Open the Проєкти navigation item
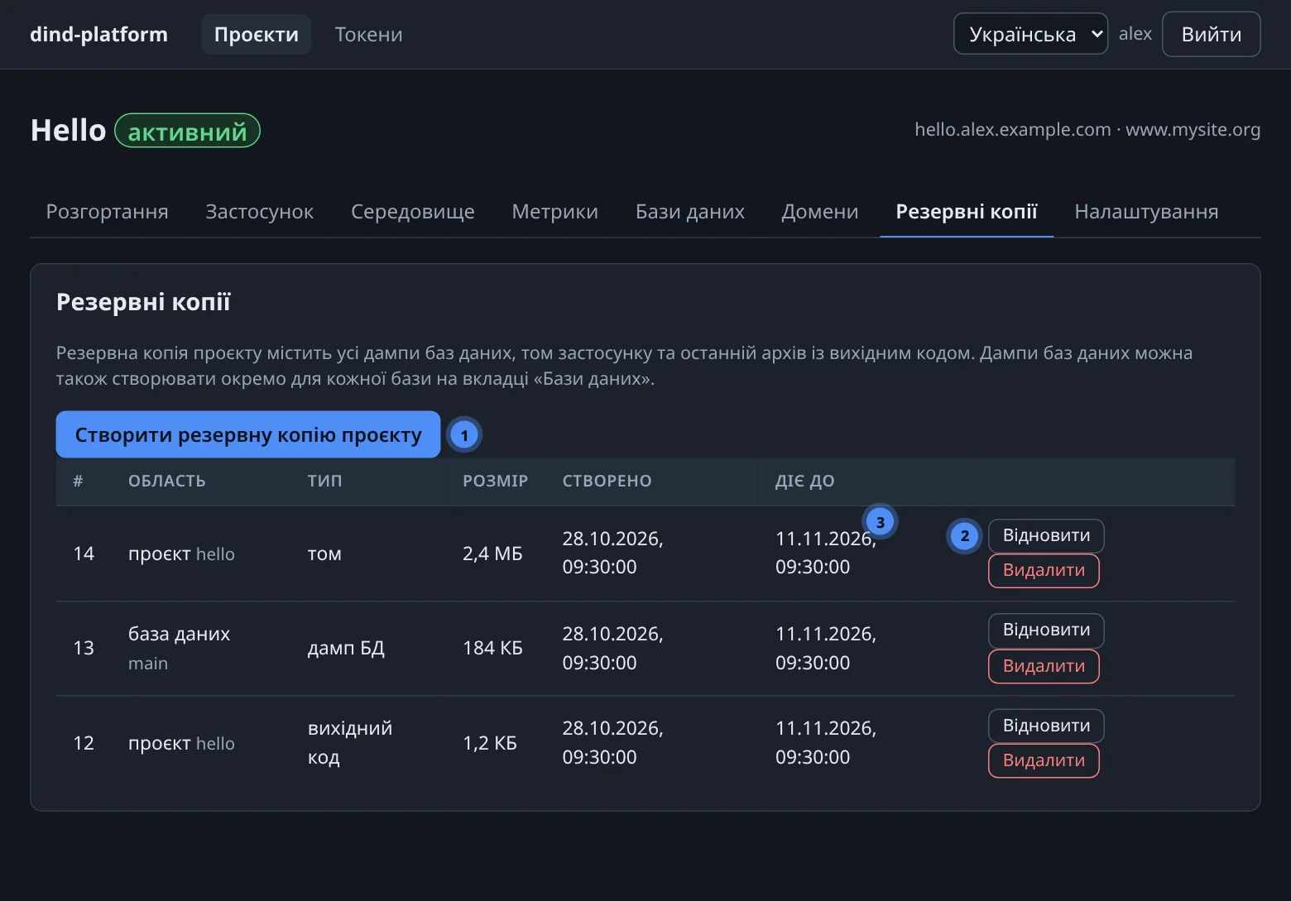1291x901 pixels. 257,34
